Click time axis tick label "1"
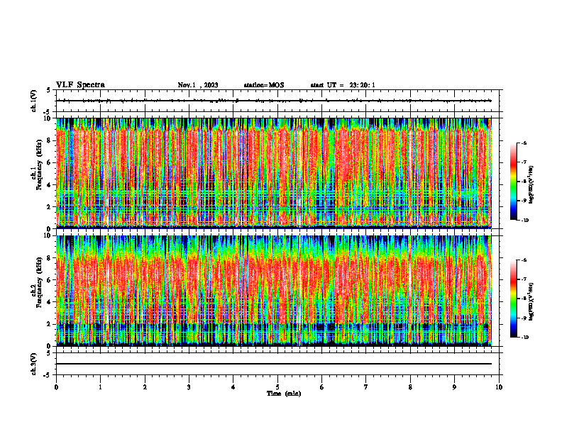This screenshot has width=562, height=434. point(100,387)
